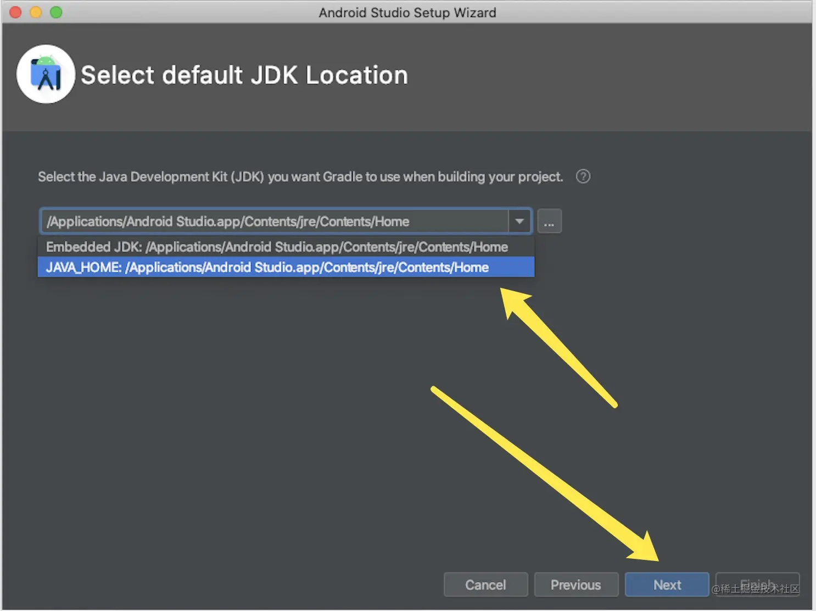
Task: Maximize the window with the green button
Action: pos(56,12)
